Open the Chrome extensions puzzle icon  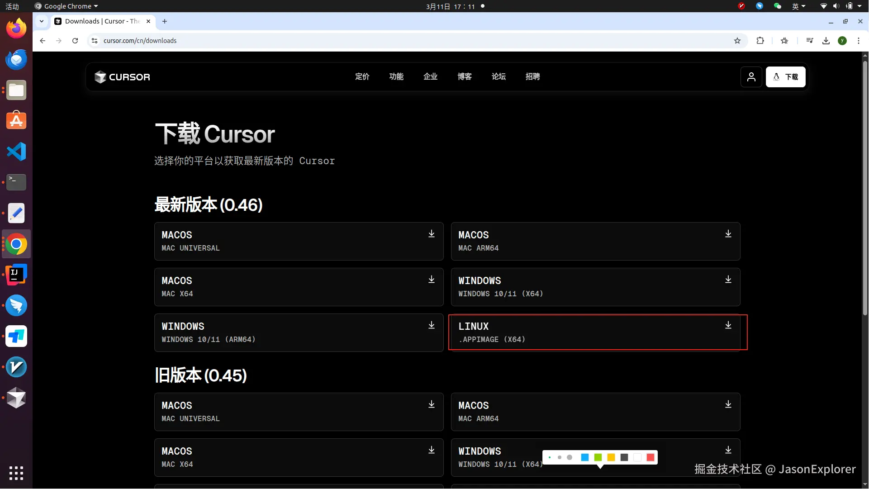coord(760,41)
